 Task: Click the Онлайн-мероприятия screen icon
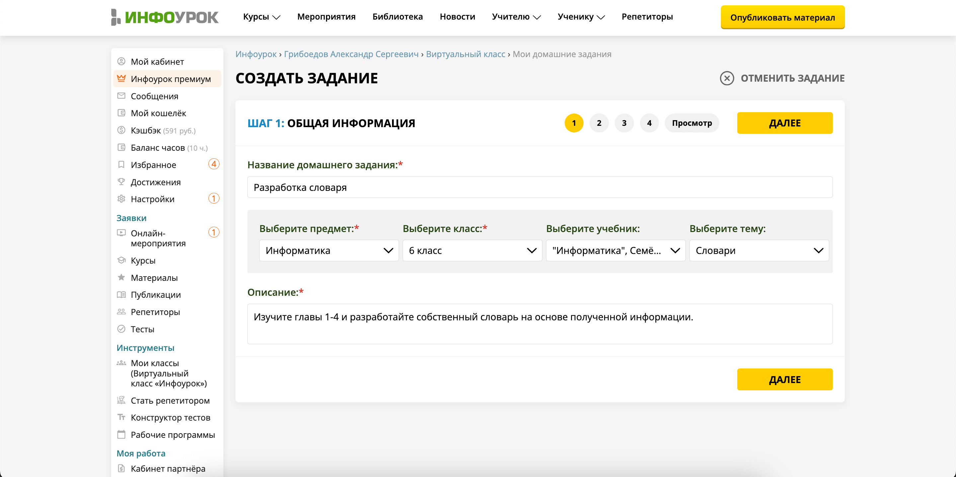pyautogui.click(x=121, y=233)
